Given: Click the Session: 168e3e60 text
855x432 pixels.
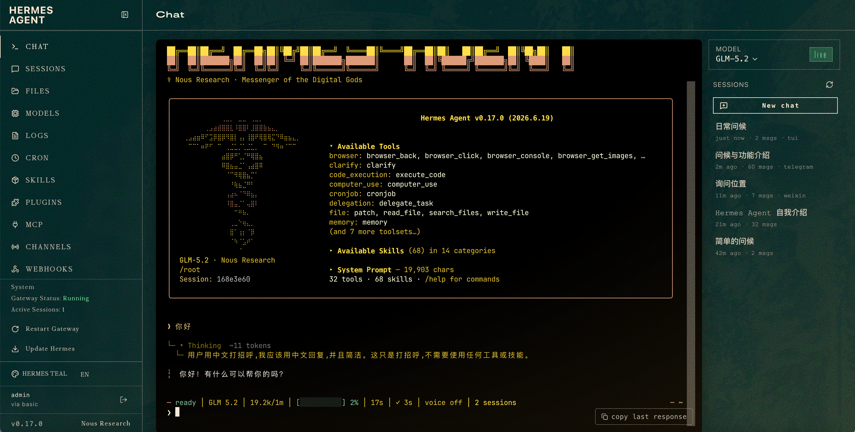Looking at the screenshot, I should (215, 279).
